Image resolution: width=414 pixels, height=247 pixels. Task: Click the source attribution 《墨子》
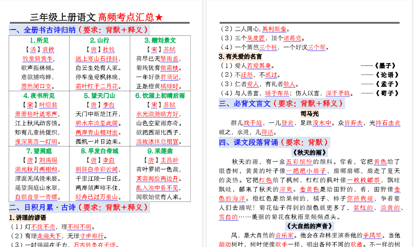(x=387, y=66)
